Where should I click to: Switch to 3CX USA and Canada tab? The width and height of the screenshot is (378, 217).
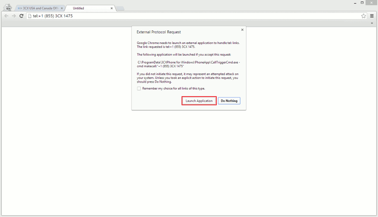[40, 8]
